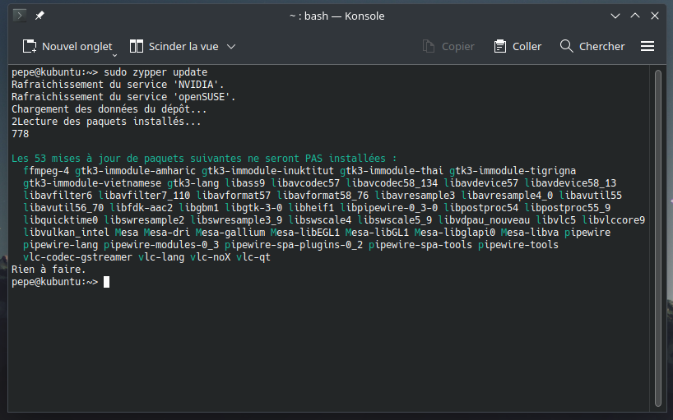This screenshot has height=420, width=673.
Task: Click package 'Mesa-libva'
Action: (530, 233)
